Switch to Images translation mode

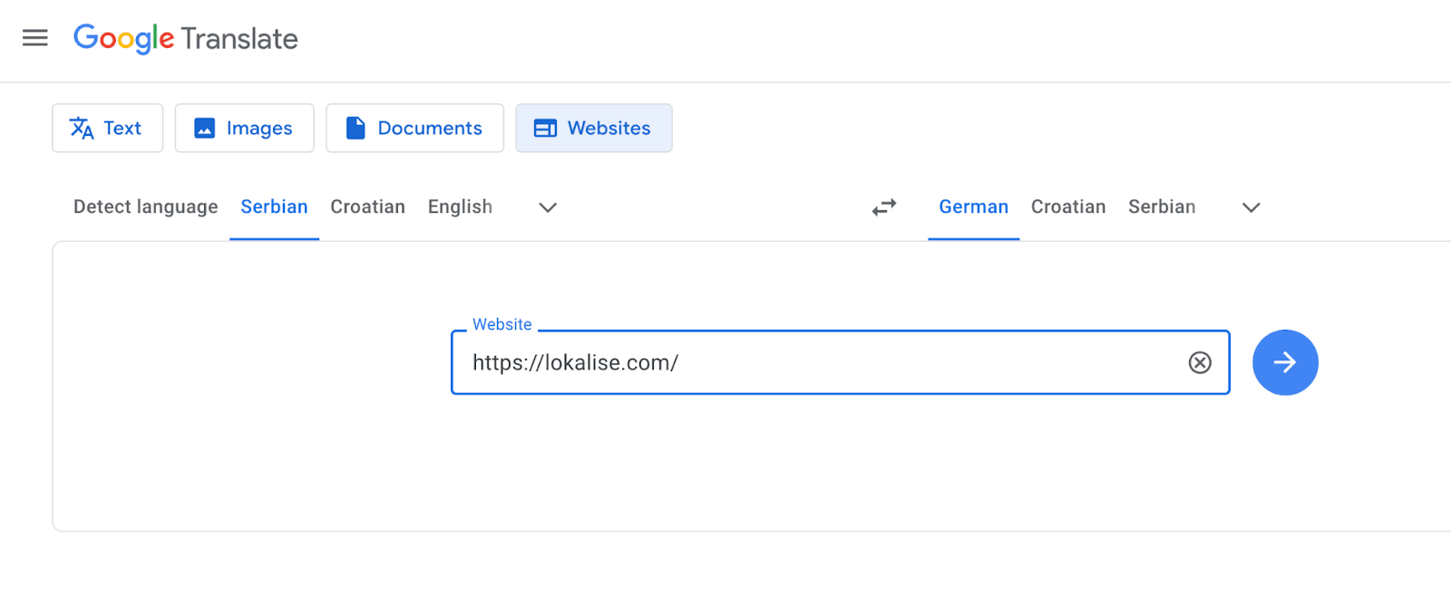click(244, 128)
